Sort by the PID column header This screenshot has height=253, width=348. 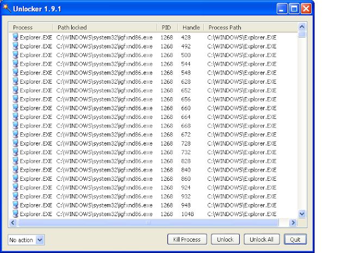click(x=167, y=28)
